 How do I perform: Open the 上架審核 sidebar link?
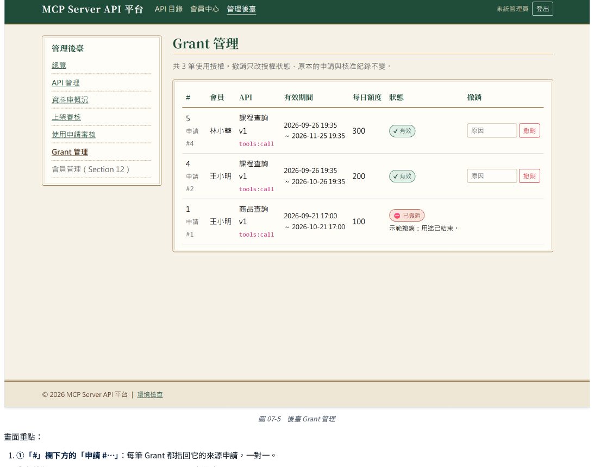pyautogui.click(x=66, y=117)
